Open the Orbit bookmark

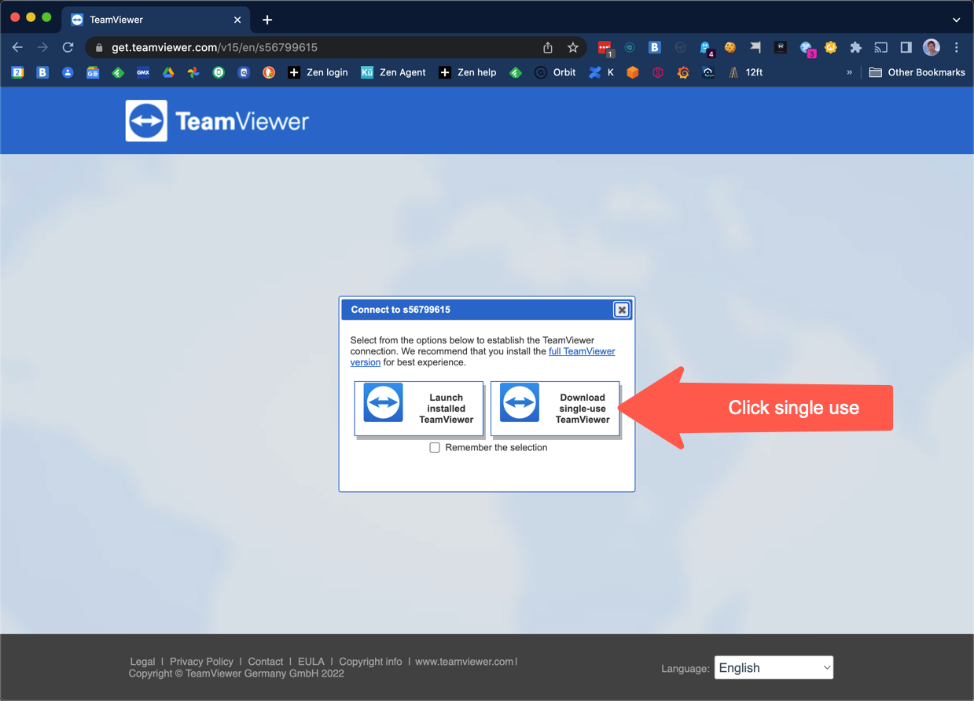(x=555, y=72)
